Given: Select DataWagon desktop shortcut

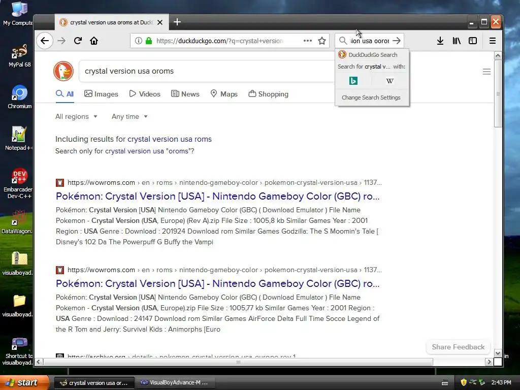Looking at the screenshot, I should (x=17, y=222).
